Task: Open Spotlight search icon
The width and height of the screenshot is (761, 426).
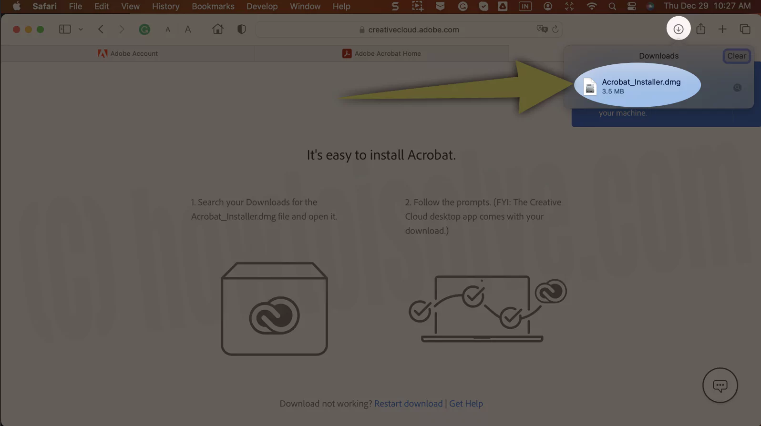Action: 612,6
